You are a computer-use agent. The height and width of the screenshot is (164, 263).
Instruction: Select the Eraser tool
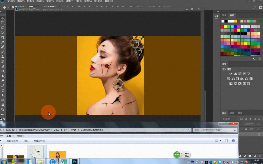click(3, 66)
